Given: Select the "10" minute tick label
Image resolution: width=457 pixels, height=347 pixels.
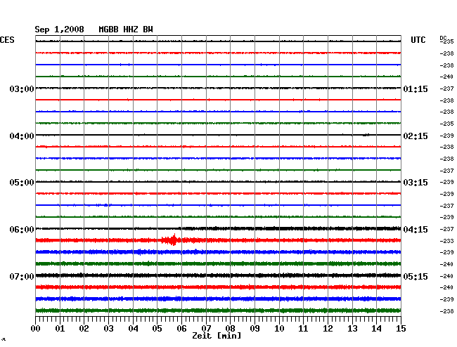Looking at the screenshot, I should 279,329.
